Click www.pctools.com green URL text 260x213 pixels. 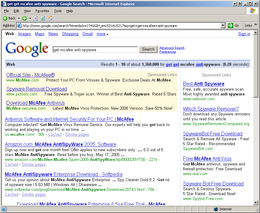pos(22,94)
